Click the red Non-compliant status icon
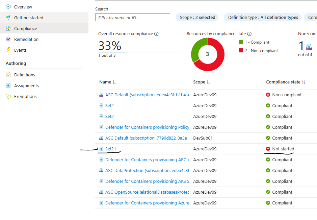The height and width of the screenshot is (220, 317). (268, 95)
